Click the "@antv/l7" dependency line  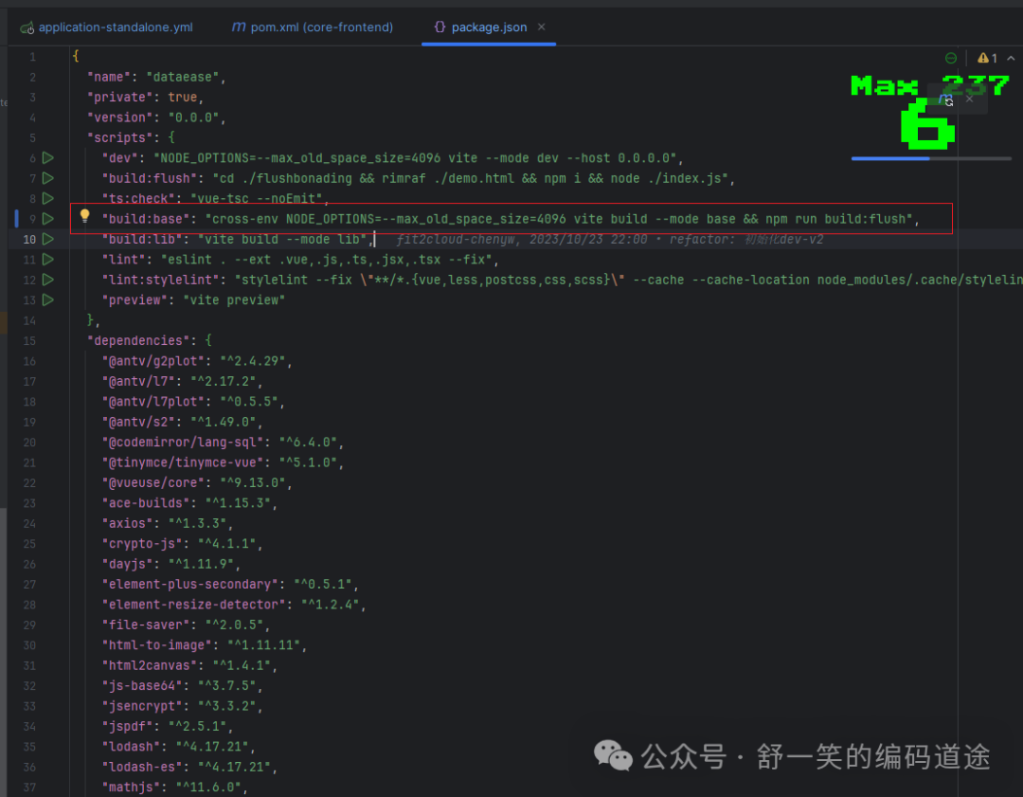pos(182,381)
